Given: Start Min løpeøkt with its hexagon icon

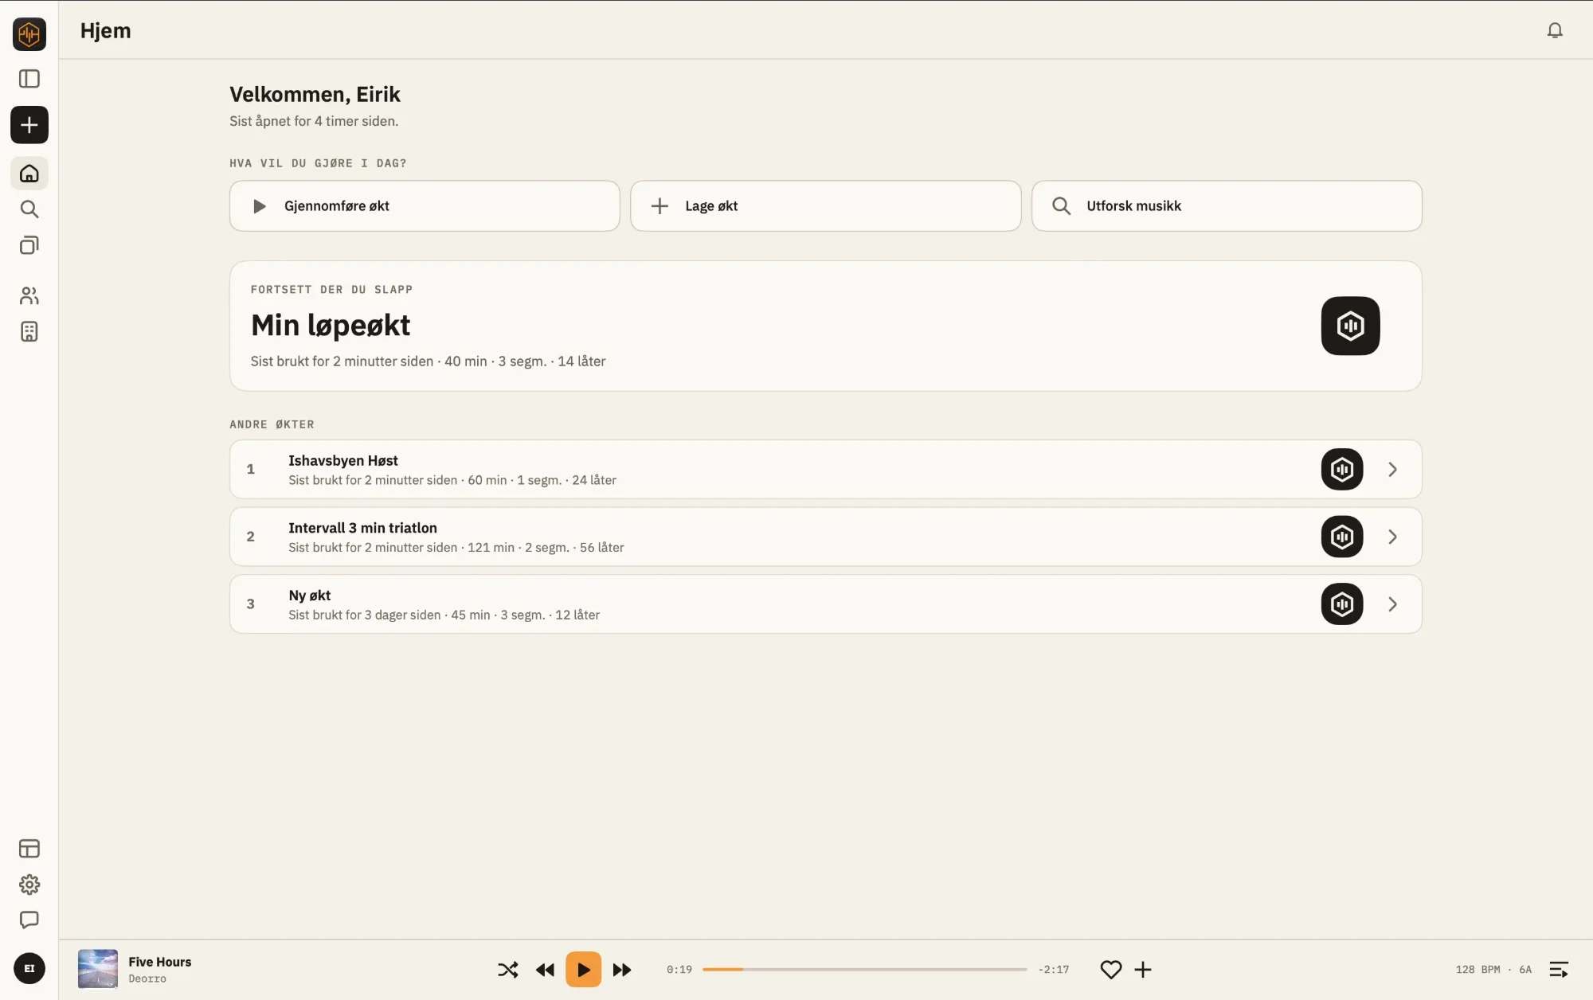Looking at the screenshot, I should point(1350,326).
